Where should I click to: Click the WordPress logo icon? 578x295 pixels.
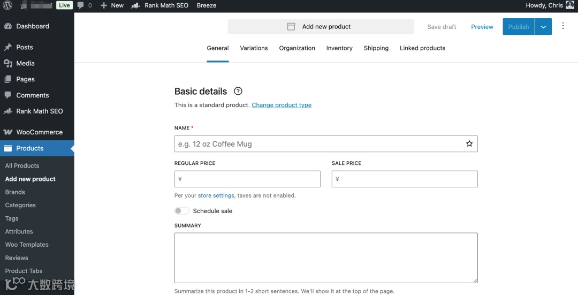pos(7,5)
